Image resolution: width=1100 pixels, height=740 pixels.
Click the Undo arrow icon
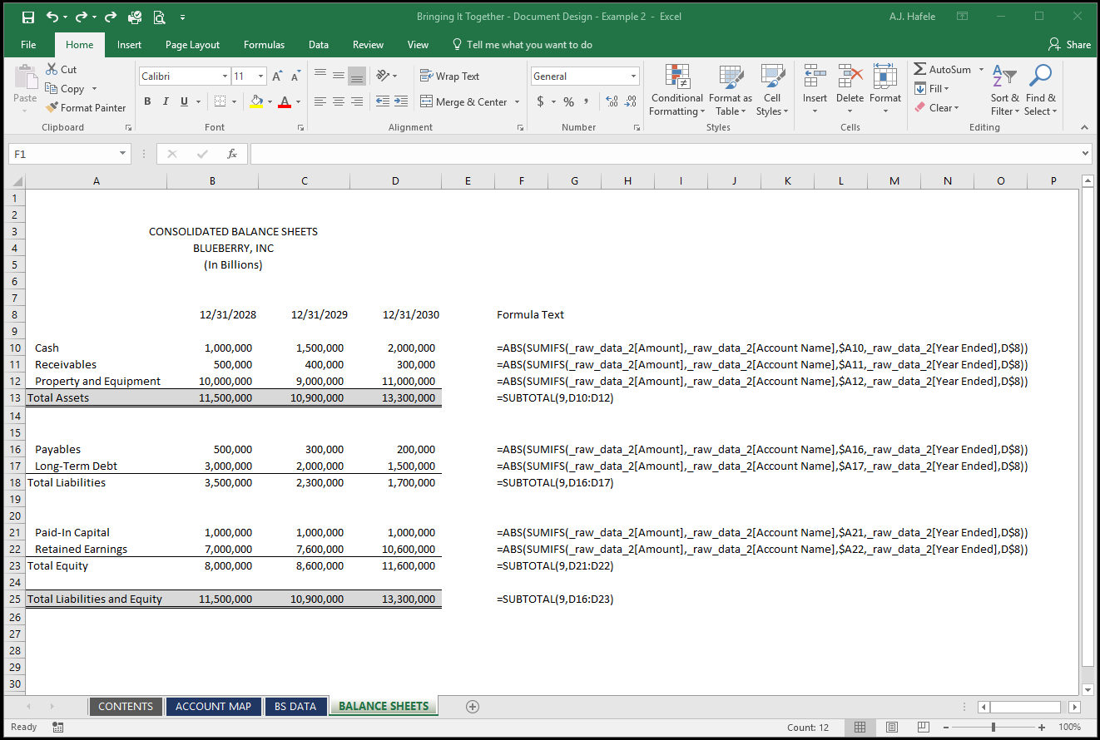(x=52, y=17)
